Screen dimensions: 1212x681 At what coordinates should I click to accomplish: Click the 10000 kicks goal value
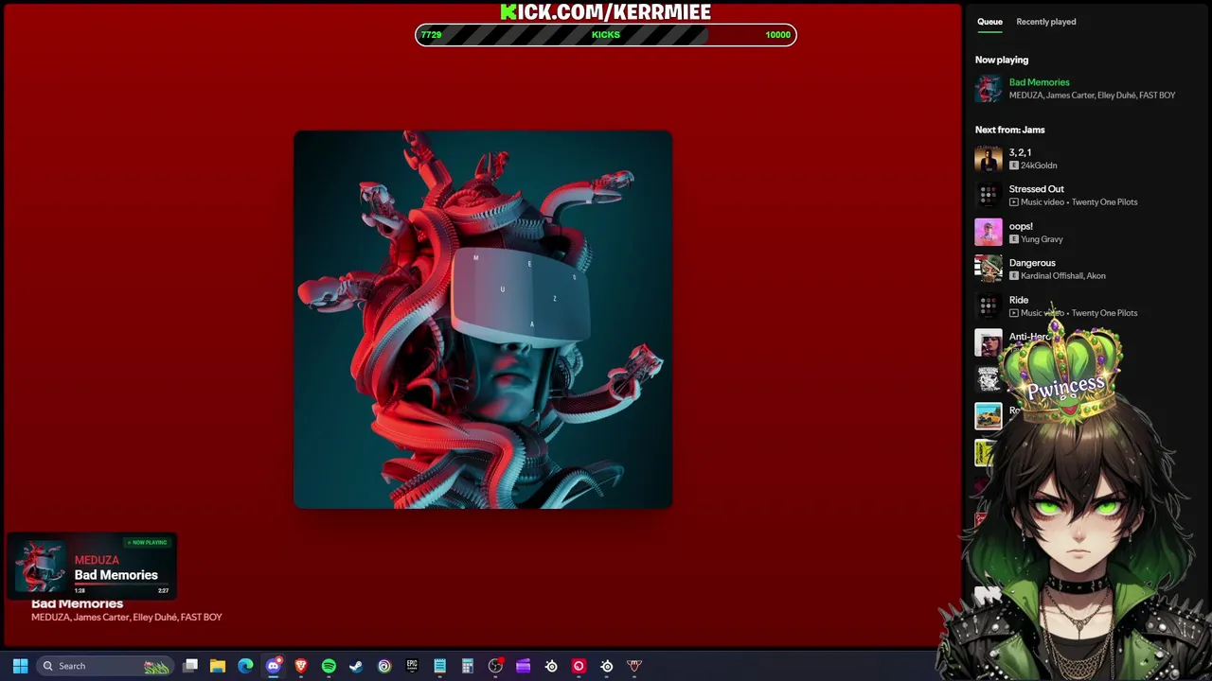tap(777, 35)
